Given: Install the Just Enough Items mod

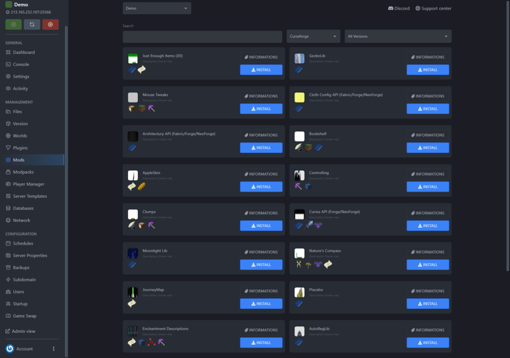Looking at the screenshot, I should click(261, 70).
